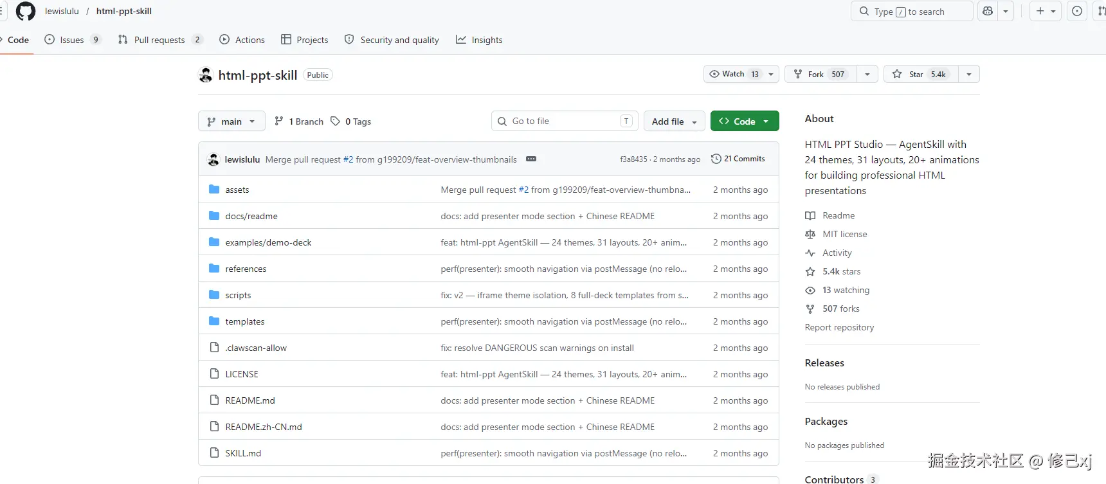Switch to the Pull requests tab
This screenshot has width=1106, height=484.
pos(160,40)
